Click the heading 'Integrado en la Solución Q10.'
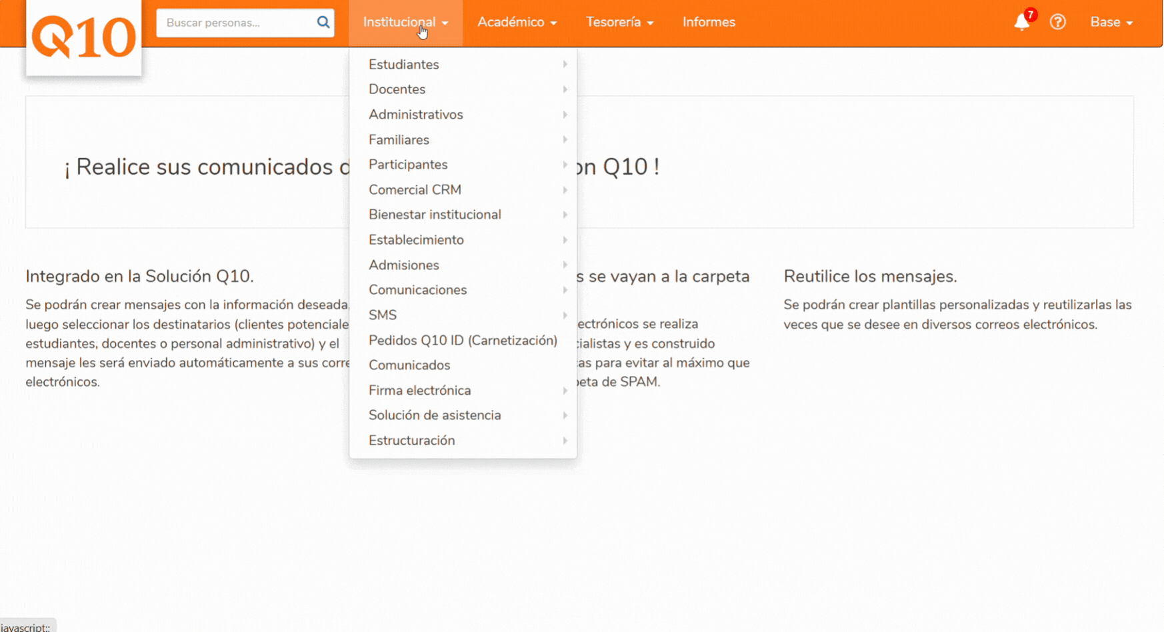The width and height of the screenshot is (1164, 632). (x=139, y=276)
